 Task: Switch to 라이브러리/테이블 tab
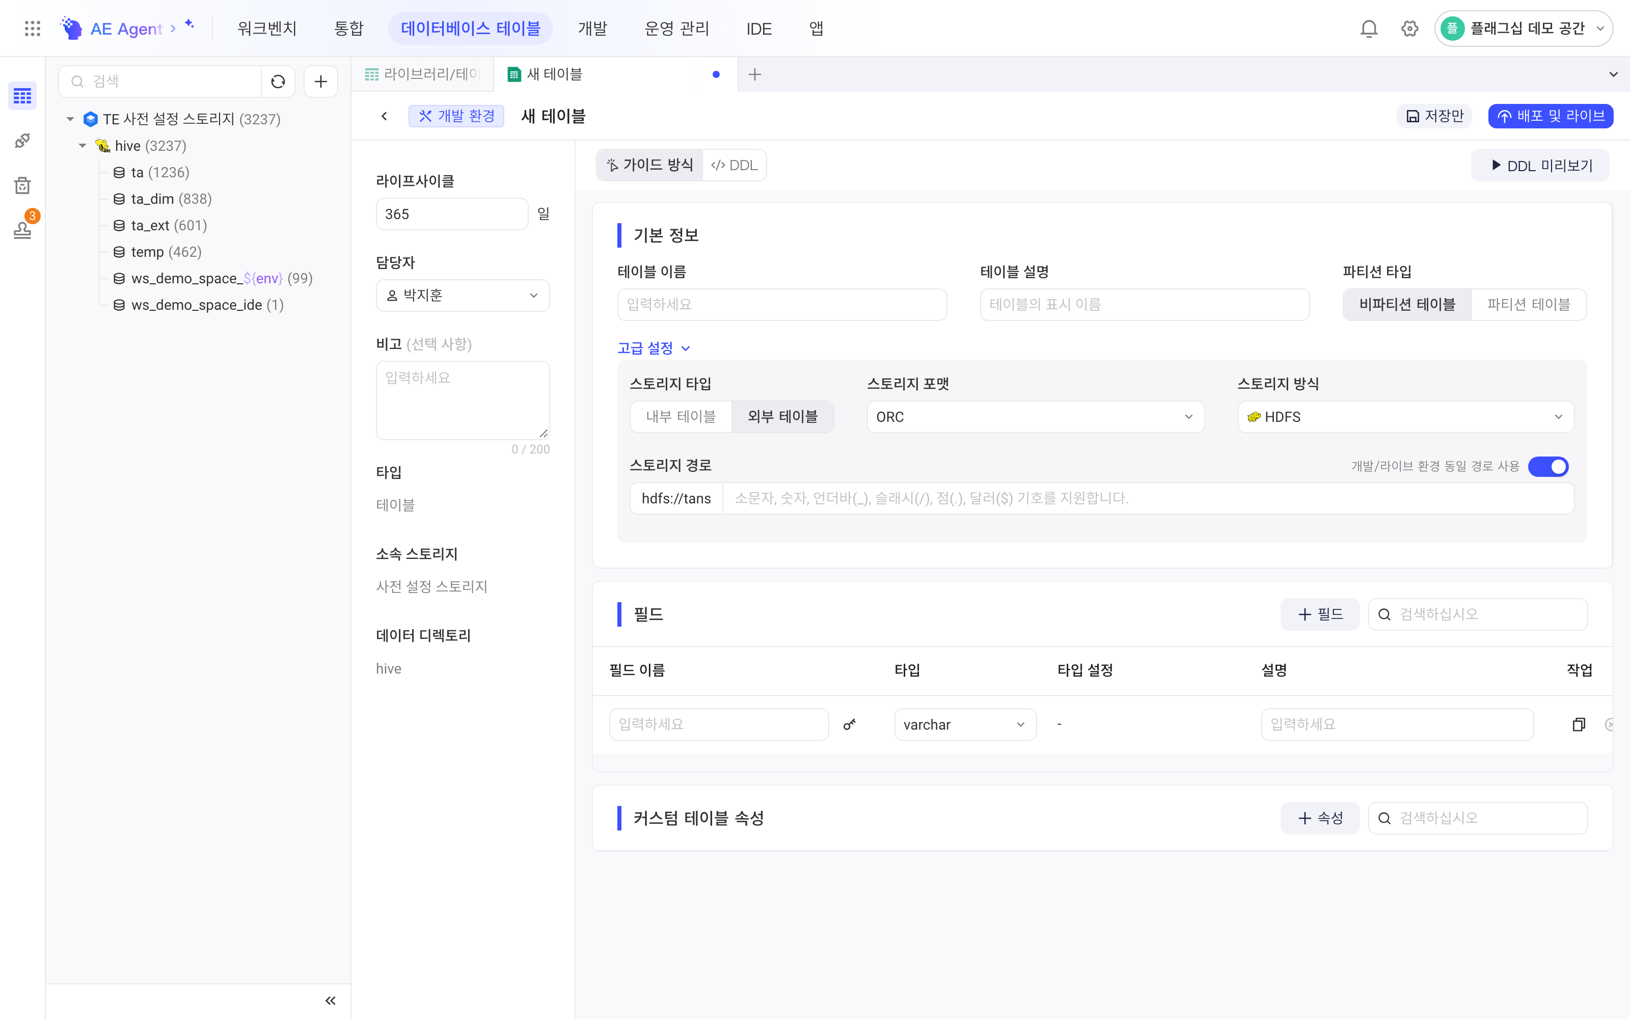[422, 74]
